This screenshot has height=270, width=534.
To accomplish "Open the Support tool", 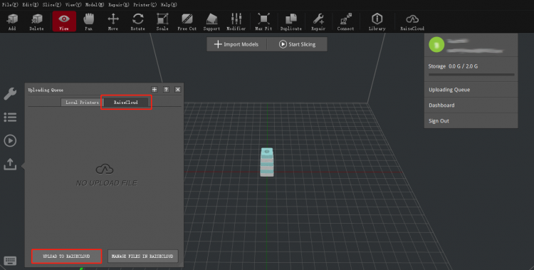I will [x=211, y=22].
